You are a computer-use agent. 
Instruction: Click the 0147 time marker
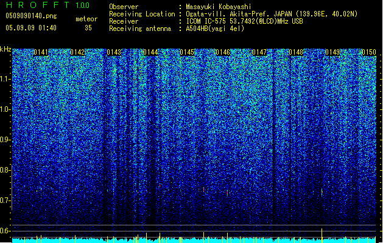tap(259, 52)
